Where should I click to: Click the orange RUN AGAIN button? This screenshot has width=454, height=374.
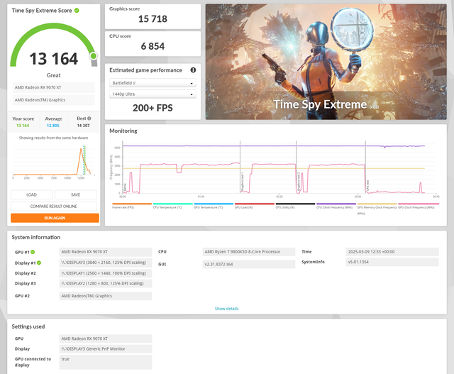pos(55,218)
